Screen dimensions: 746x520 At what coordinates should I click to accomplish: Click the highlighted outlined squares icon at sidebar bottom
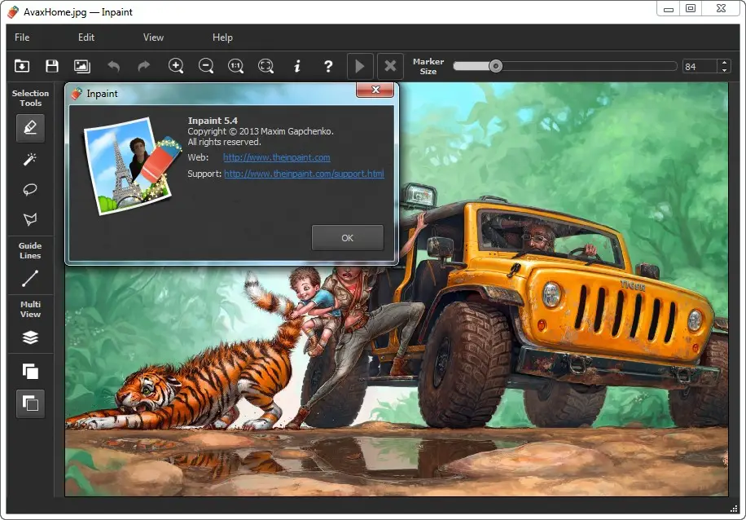30,403
